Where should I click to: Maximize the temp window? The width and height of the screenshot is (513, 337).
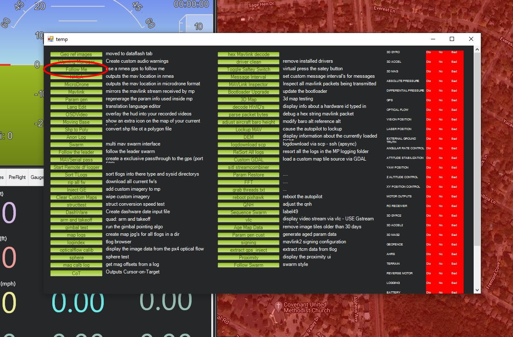click(x=452, y=39)
